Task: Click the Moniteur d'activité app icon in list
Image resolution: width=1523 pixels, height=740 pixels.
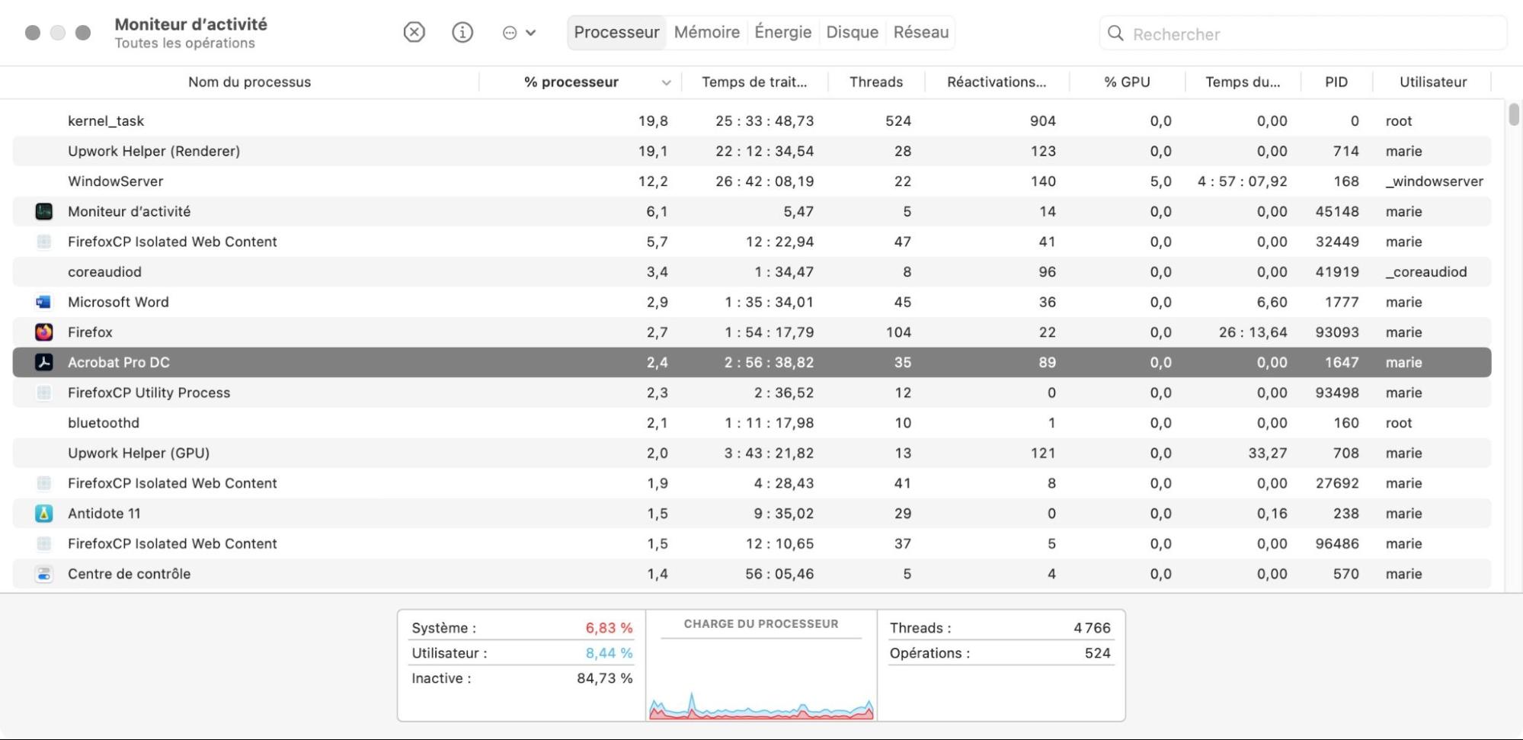Action: (44, 211)
